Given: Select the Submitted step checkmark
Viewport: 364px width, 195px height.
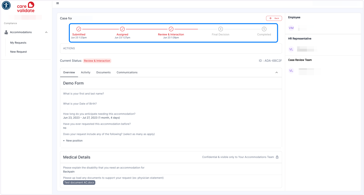Looking at the screenshot, I should click(x=79, y=29).
